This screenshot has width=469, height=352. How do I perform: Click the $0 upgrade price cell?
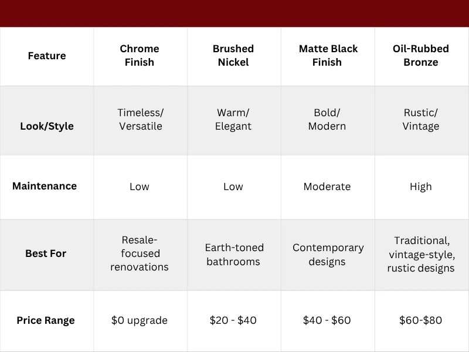coord(140,320)
